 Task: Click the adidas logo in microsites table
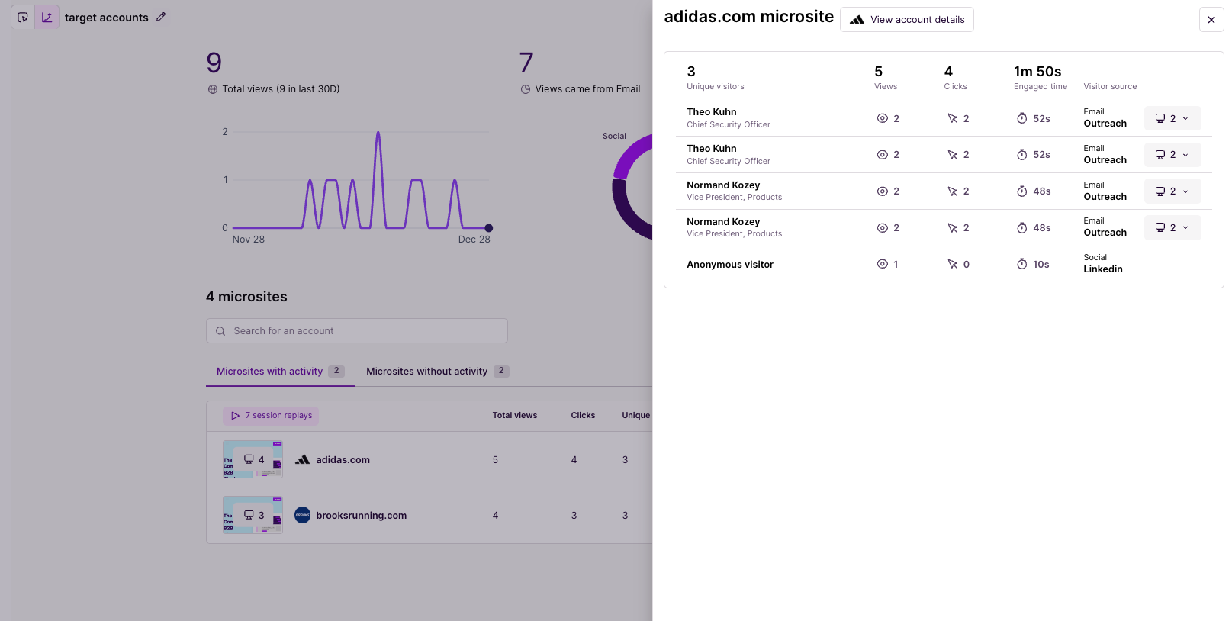(x=303, y=459)
